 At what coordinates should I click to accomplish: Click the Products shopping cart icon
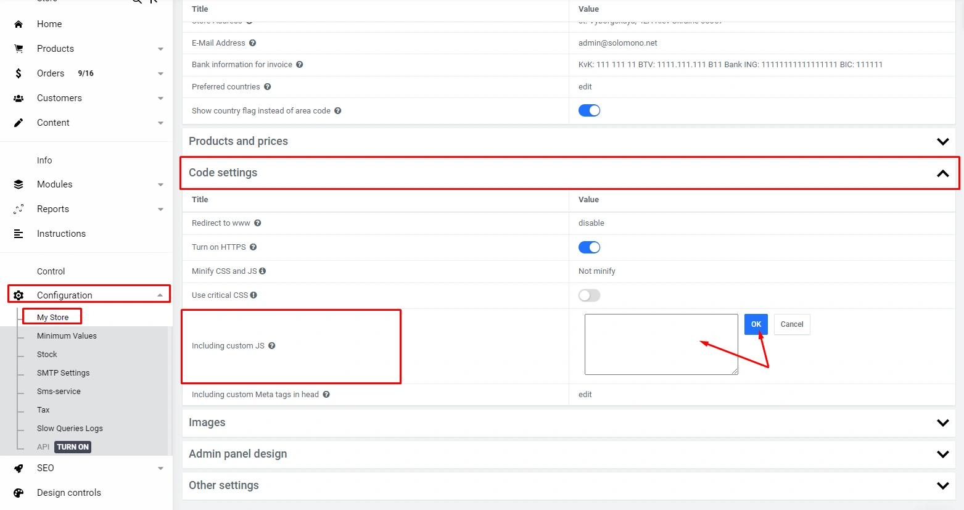click(x=19, y=49)
